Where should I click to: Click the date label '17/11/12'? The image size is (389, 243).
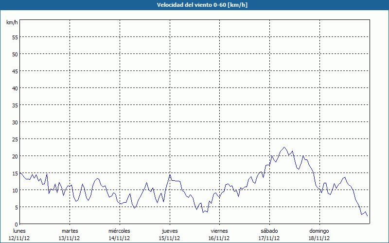point(269,238)
